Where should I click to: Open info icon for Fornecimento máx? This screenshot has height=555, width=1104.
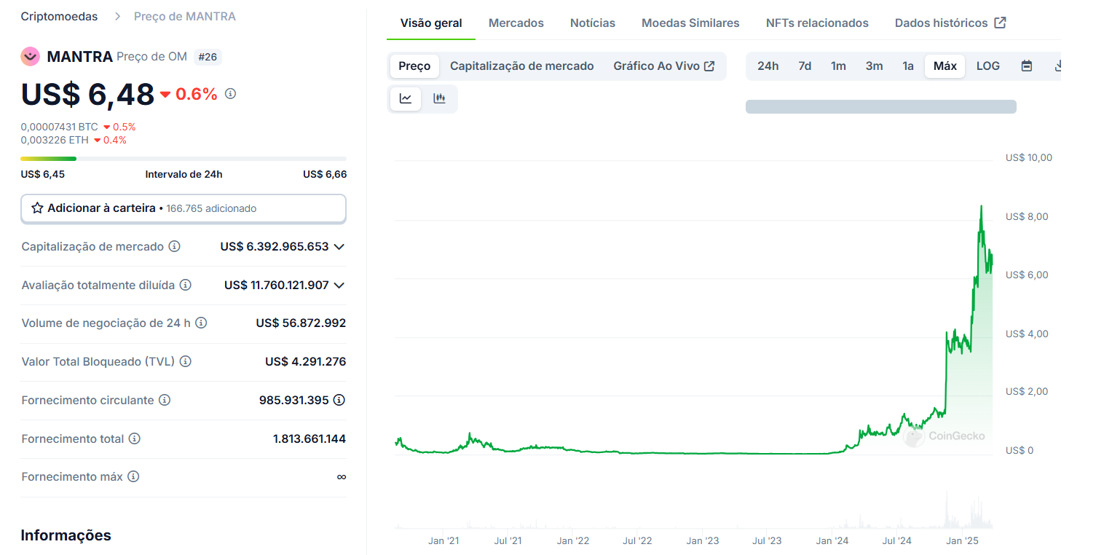click(133, 476)
